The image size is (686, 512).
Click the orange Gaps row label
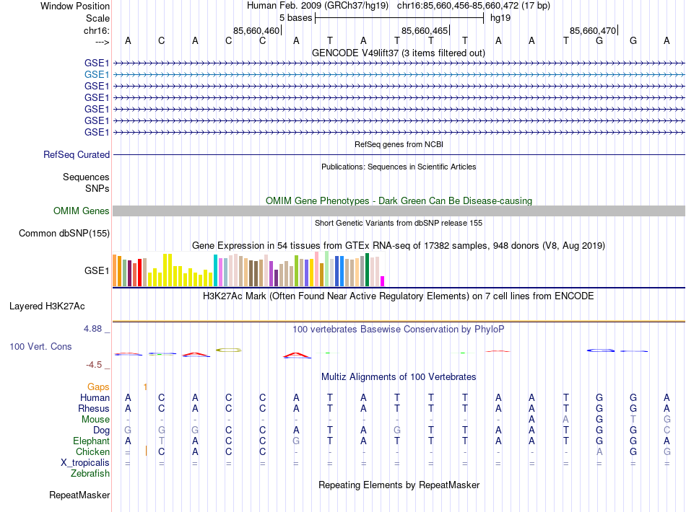(98, 387)
